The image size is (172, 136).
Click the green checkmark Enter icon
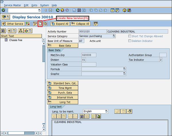[x=3, y=10]
